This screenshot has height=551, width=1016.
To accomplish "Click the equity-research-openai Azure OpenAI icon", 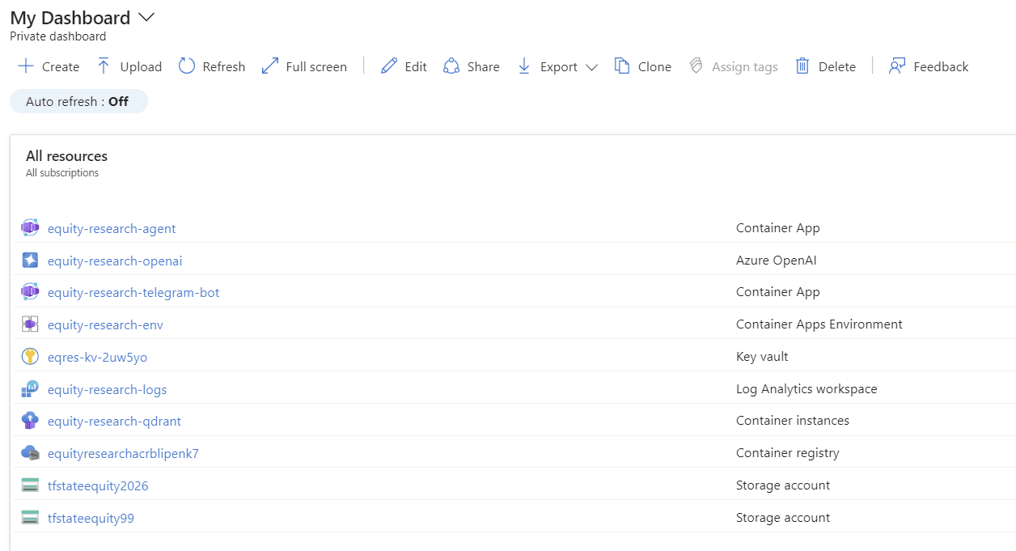I will pos(30,261).
